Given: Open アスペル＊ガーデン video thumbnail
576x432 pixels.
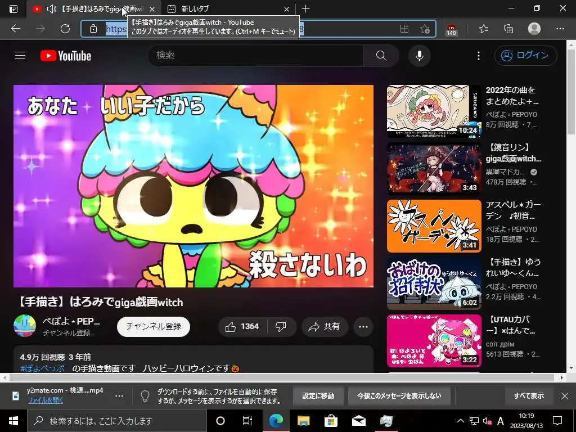Looking at the screenshot, I should (x=434, y=226).
